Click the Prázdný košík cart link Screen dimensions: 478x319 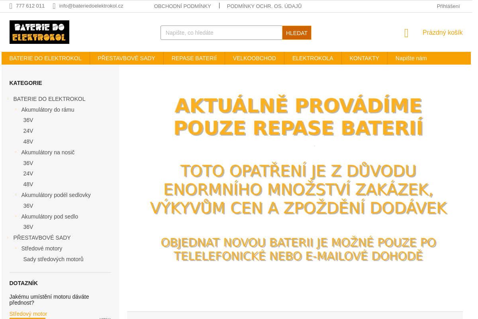[x=443, y=33]
